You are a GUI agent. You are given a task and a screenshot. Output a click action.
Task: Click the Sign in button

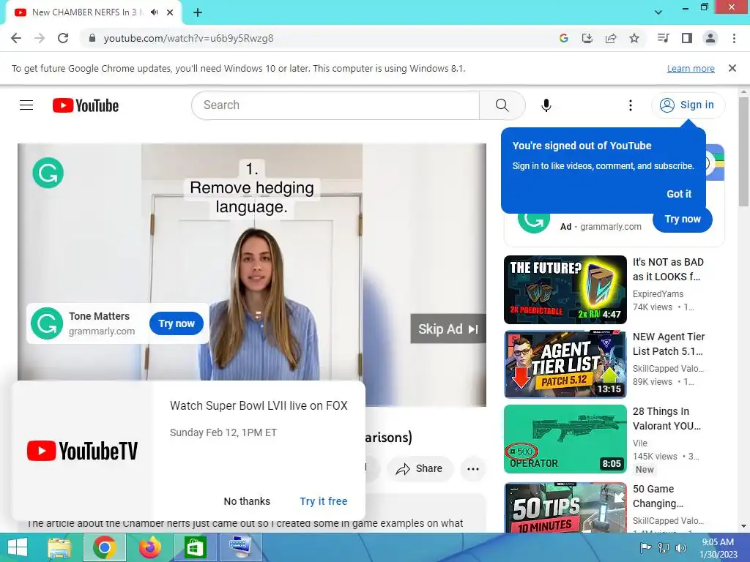click(x=687, y=105)
